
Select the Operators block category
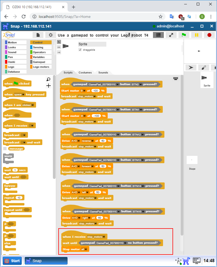point(41,52)
